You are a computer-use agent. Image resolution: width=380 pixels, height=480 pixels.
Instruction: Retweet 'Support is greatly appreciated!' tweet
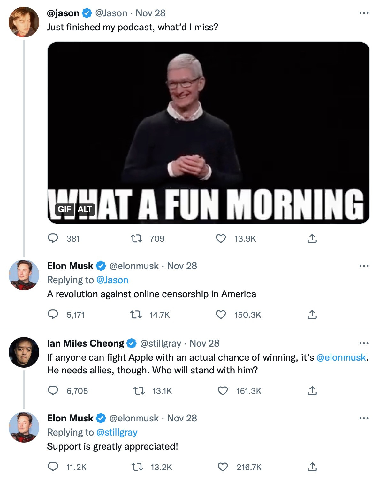point(138,467)
